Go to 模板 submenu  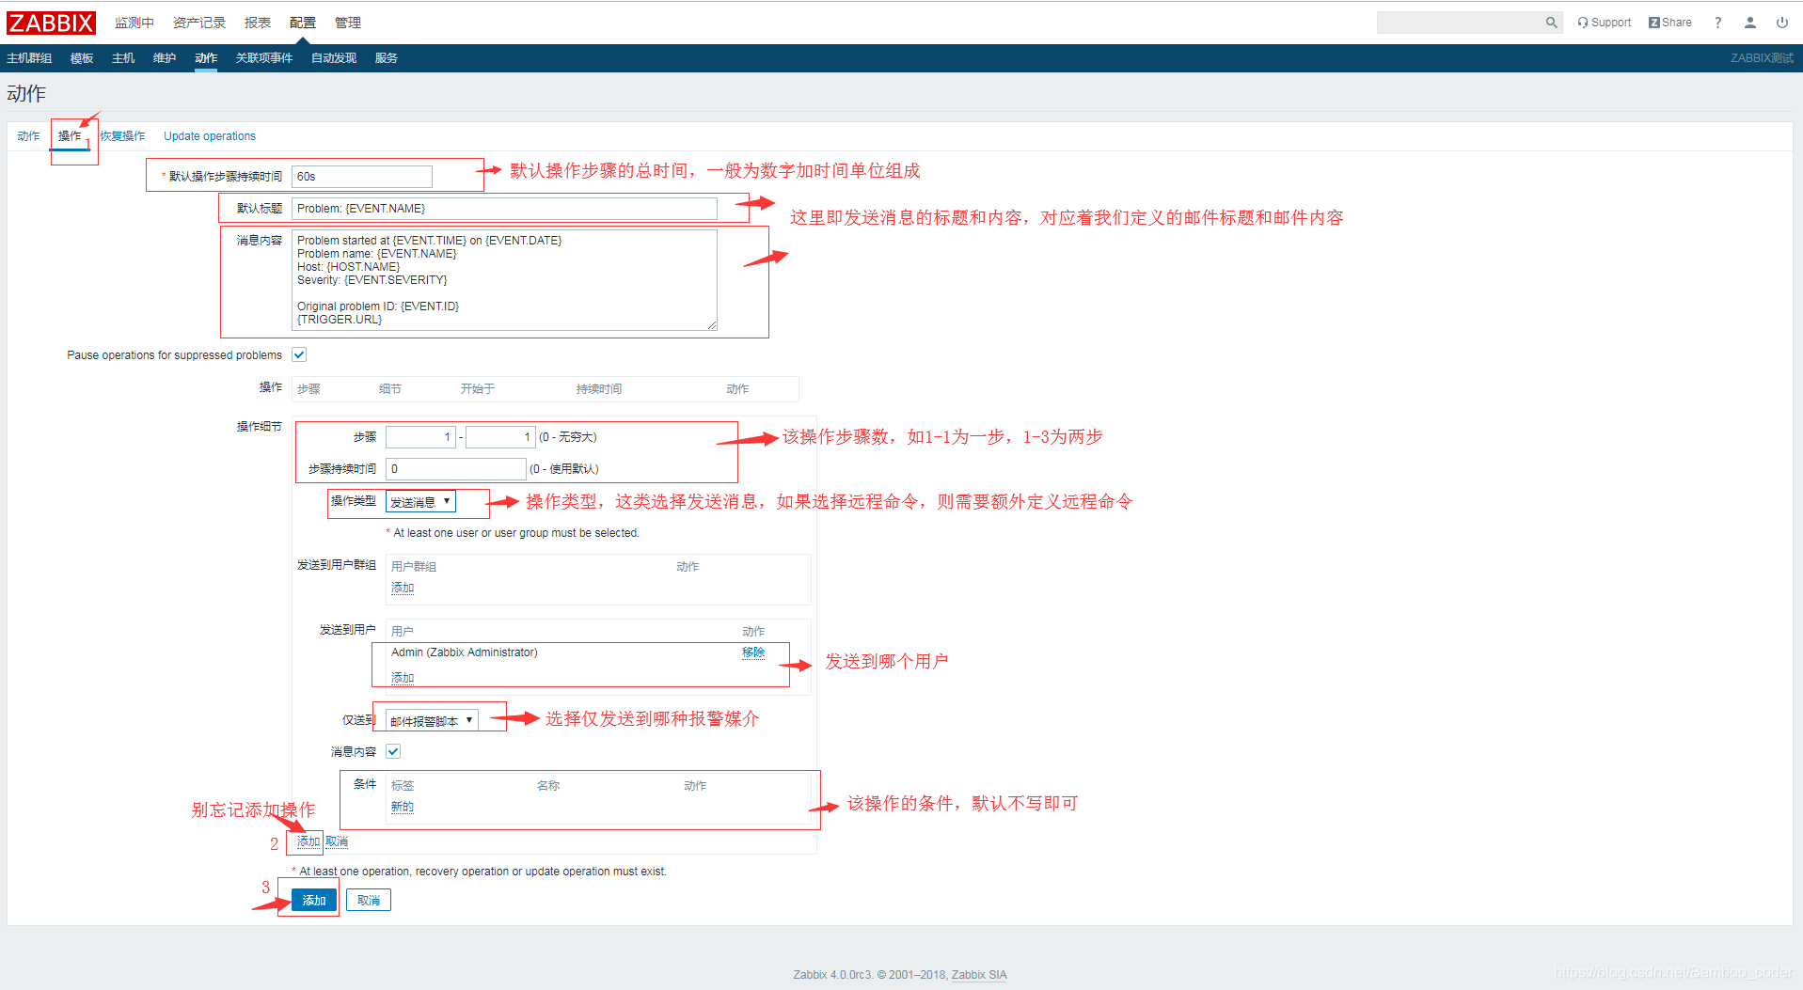(82, 58)
